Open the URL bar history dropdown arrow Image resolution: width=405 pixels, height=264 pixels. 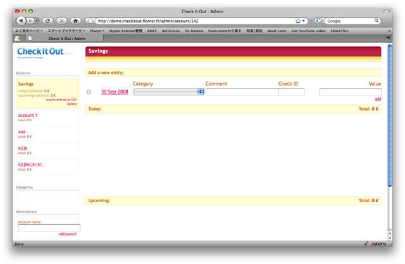304,21
